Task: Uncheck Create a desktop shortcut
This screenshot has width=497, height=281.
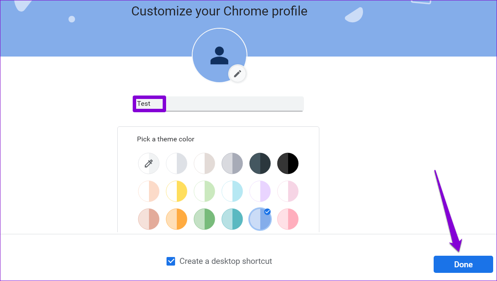Action: pos(171,261)
